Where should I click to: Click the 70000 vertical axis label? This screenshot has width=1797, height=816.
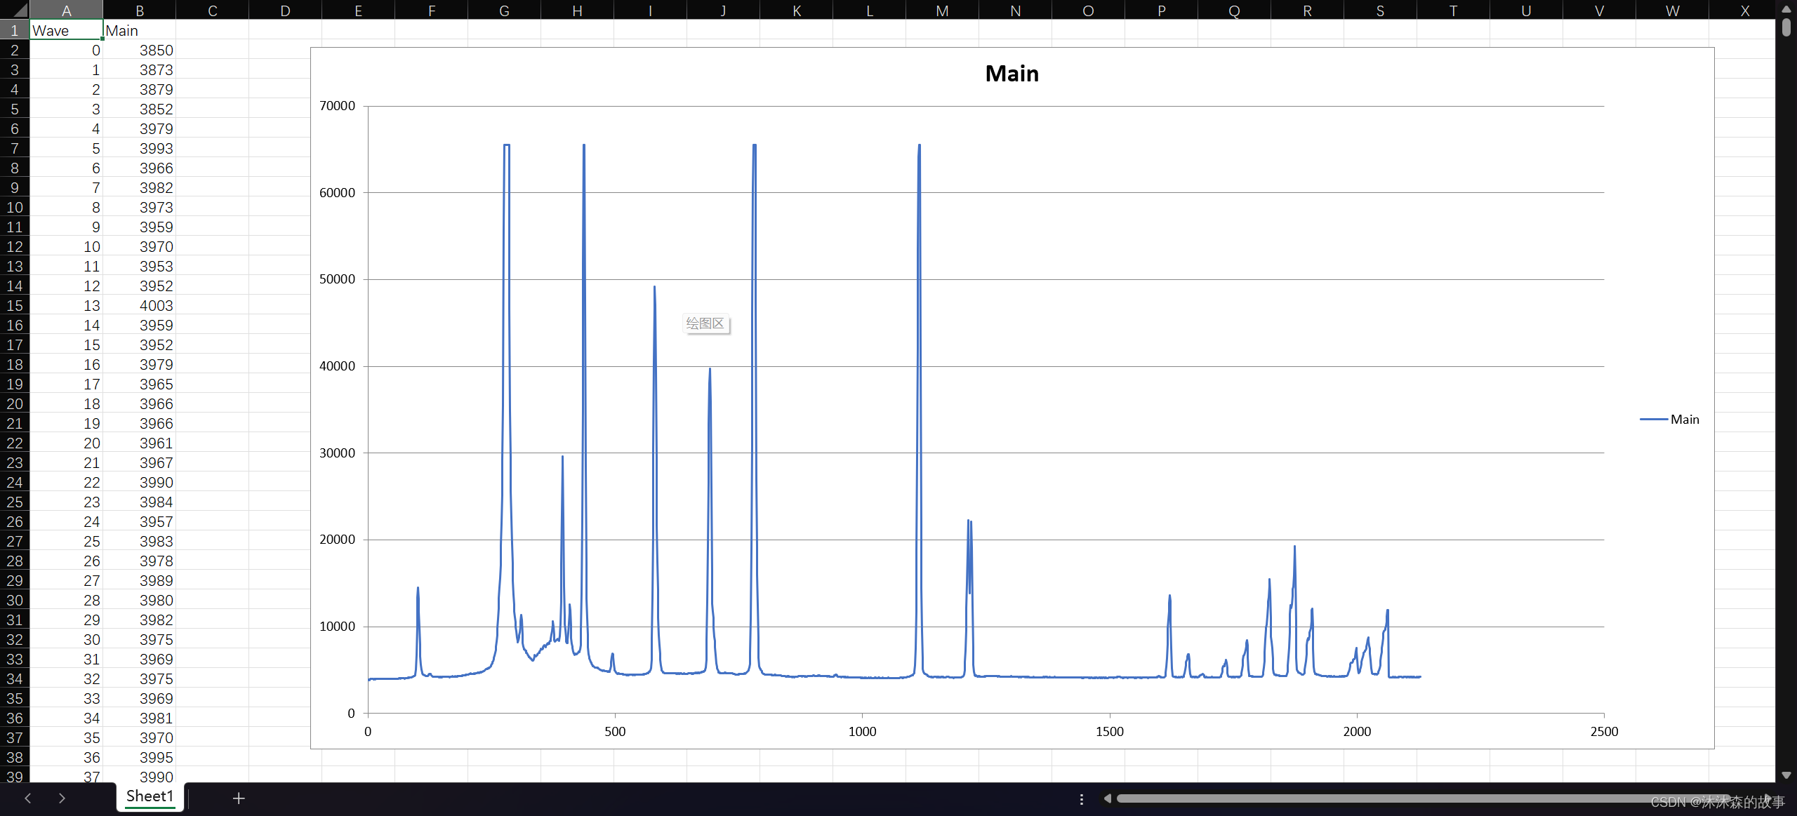(x=337, y=106)
